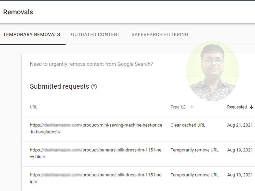Switch to the Outdated Content tab
This screenshot has height=191, width=255.
click(x=96, y=35)
